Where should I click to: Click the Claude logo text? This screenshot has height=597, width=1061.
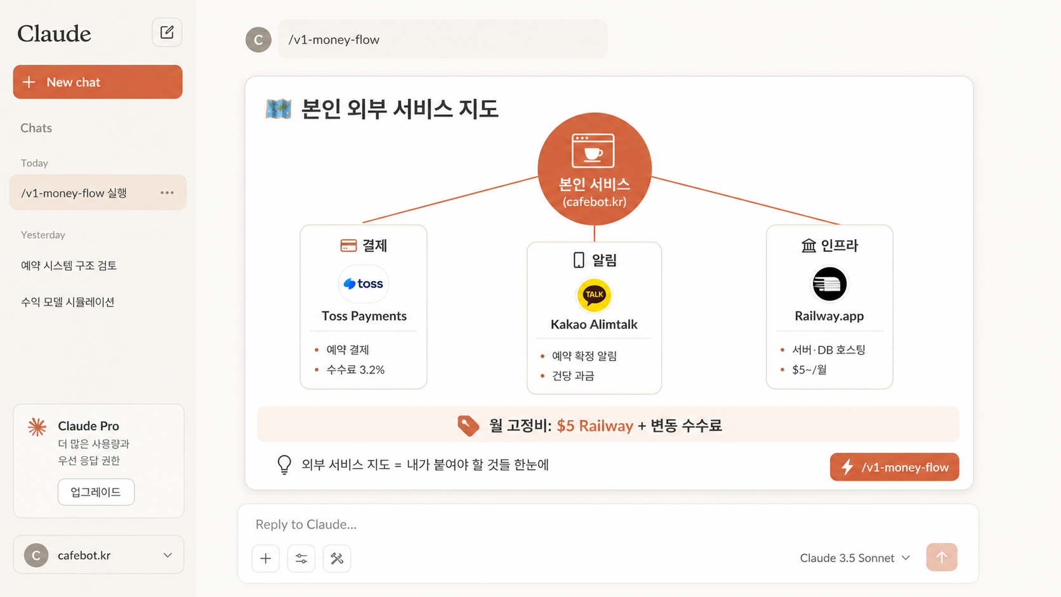(x=54, y=34)
